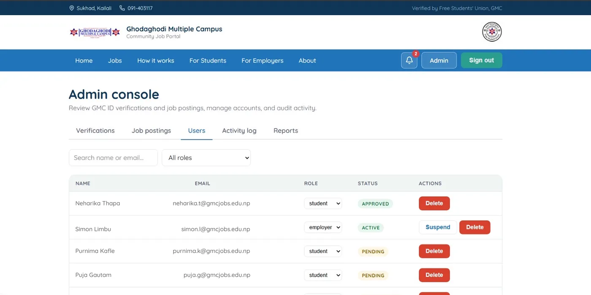
Task: Open role dropdown for Purnima Kafle
Action: tap(323, 251)
